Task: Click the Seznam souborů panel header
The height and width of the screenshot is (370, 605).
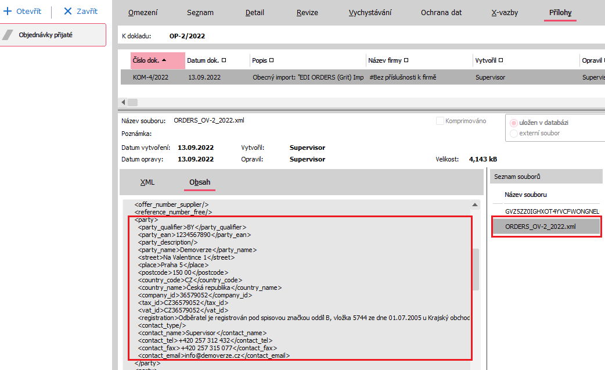Action: pyautogui.click(x=546, y=177)
